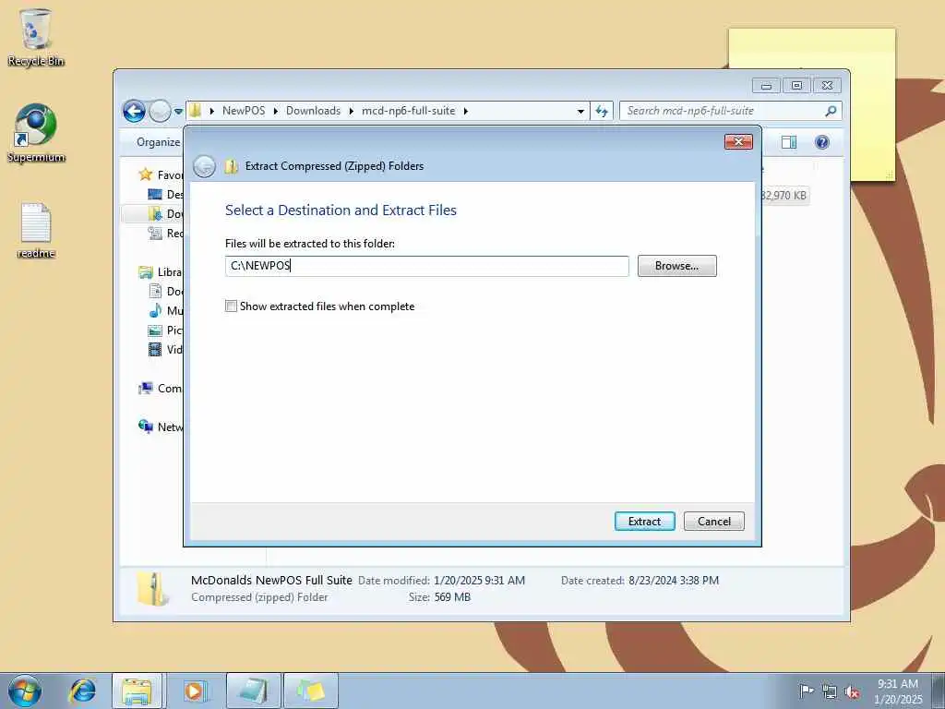Toggle the preview pane icon
945x709 pixels.
pos(789,142)
